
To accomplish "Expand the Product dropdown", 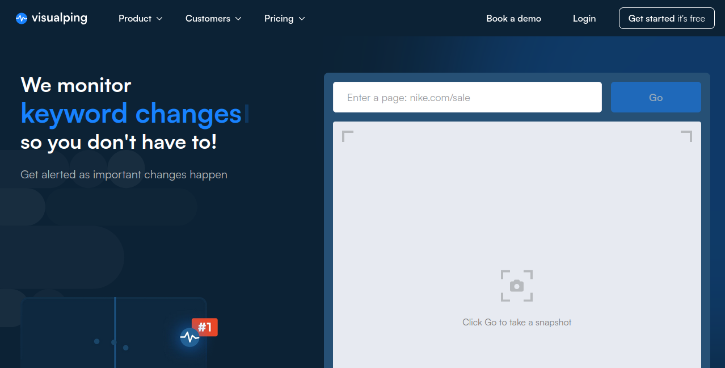I will pyautogui.click(x=140, y=18).
